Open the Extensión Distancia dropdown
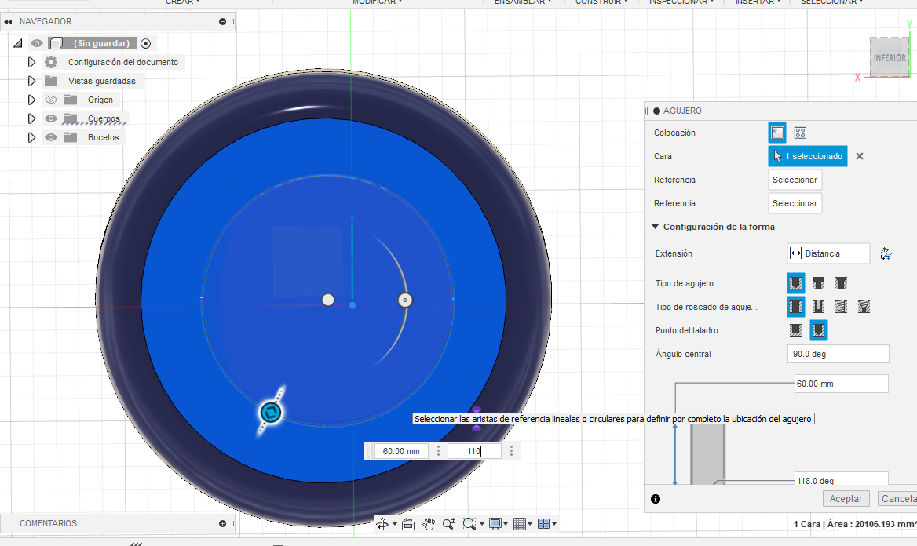917x546 pixels. 828,253
